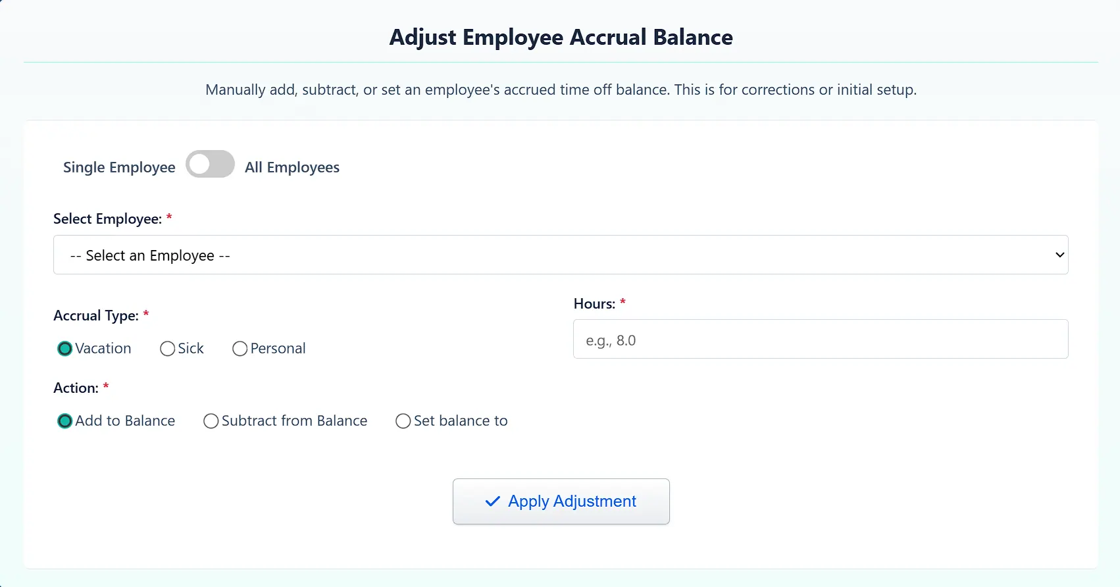Select the Sick accrual type
Image resolution: width=1120 pixels, height=587 pixels.
pyautogui.click(x=167, y=348)
